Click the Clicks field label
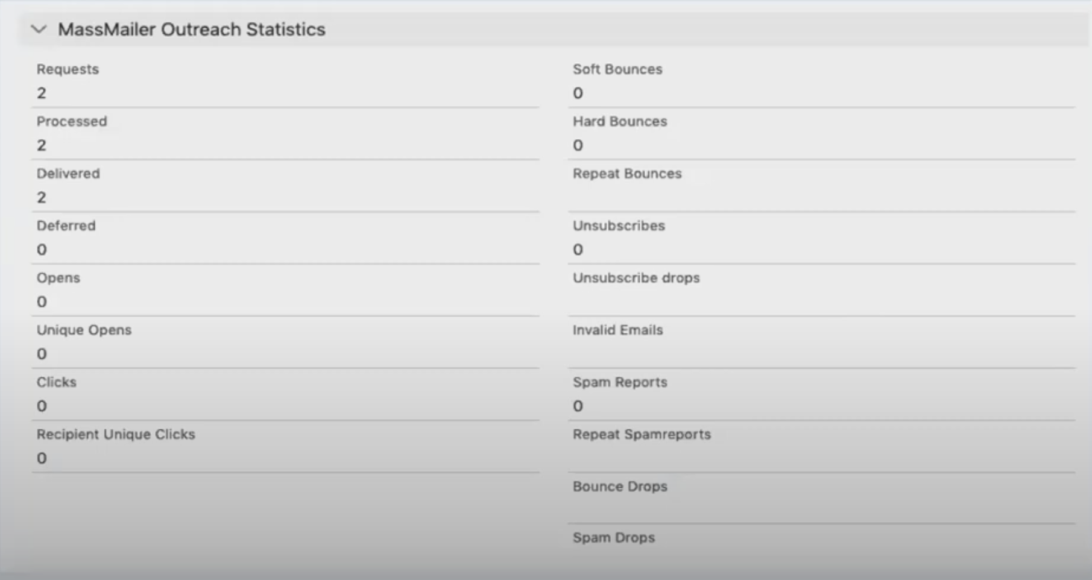Screen dimensions: 1092x580 56,382
